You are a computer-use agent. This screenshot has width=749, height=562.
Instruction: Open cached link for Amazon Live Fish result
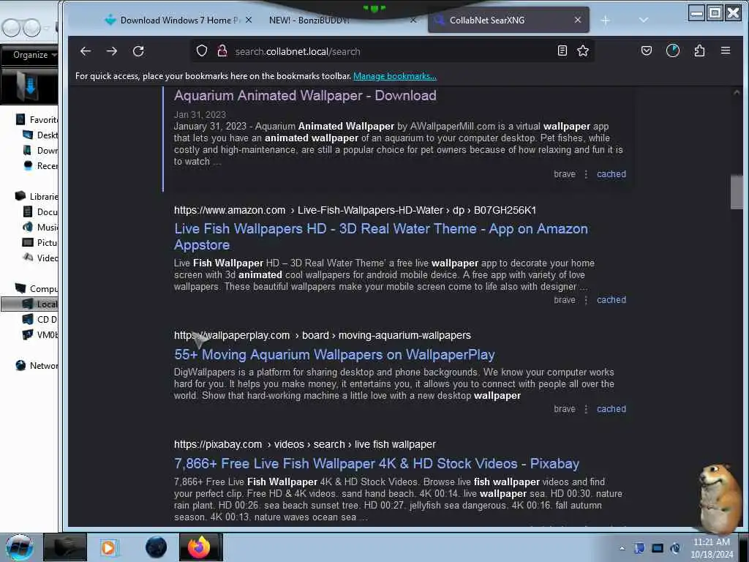click(x=611, y=299)
